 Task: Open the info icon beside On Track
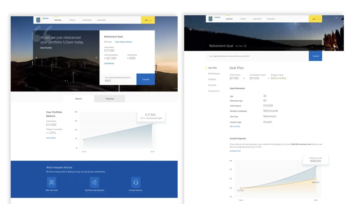245,46
